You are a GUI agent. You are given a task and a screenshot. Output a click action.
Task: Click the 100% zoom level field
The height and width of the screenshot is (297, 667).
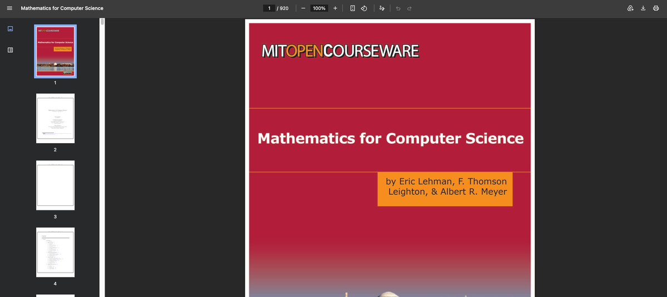point(319,8)
